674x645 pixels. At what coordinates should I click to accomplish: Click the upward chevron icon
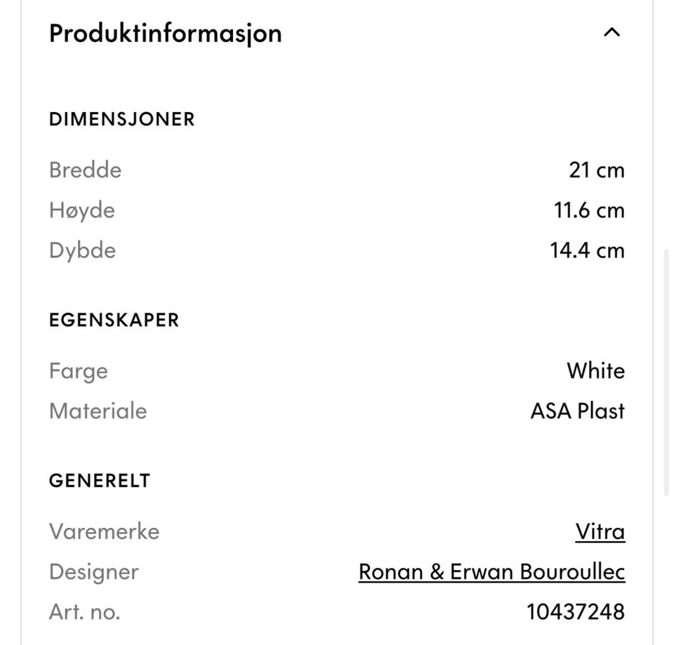(612, 32)
